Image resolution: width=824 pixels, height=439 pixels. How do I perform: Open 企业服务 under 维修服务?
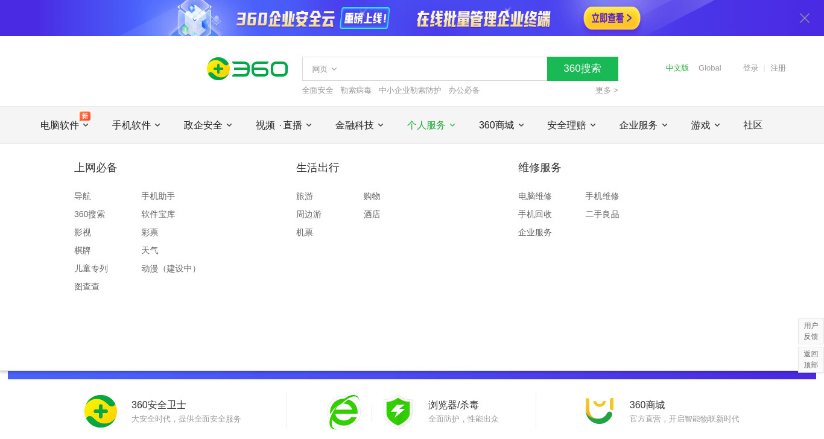[535, 233]
